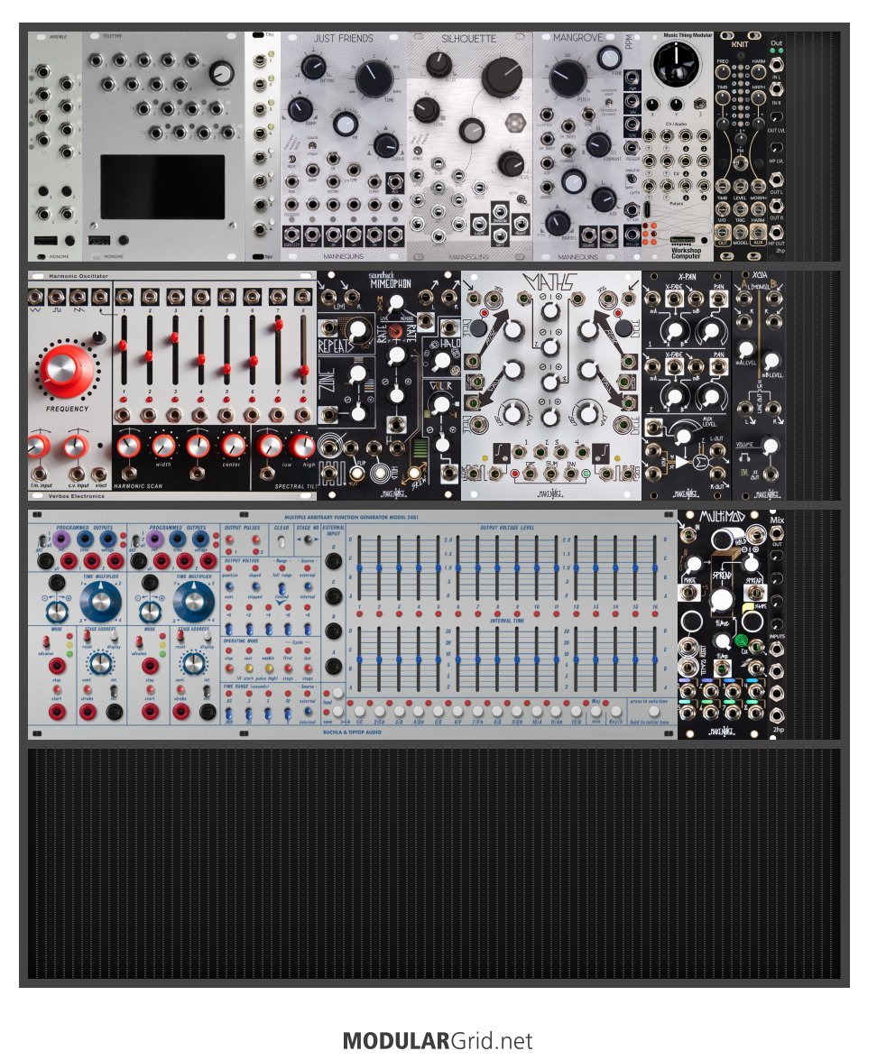
Task: Click the JUST FRIENDS title text
Action: 344,39
